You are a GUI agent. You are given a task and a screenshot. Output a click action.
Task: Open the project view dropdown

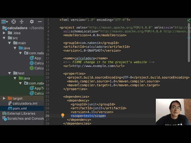[x=5, y=22]
